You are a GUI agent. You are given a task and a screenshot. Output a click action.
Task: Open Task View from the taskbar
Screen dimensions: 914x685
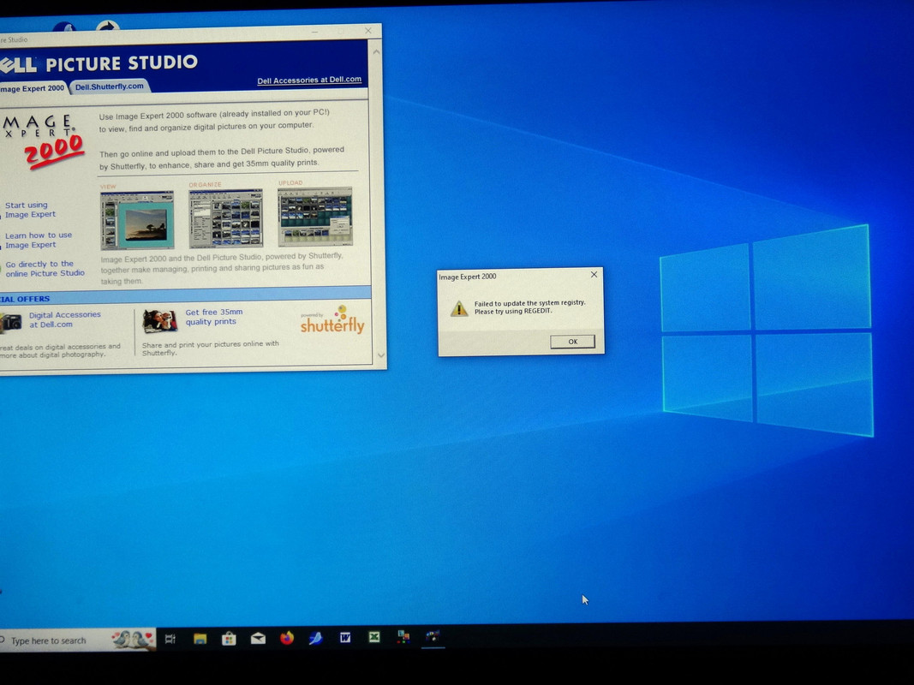pyautogui.click(x=170, y=639)
